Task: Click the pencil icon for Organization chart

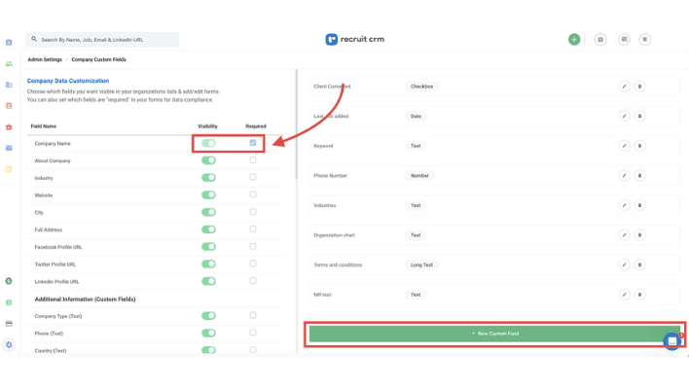Action: 625,235
